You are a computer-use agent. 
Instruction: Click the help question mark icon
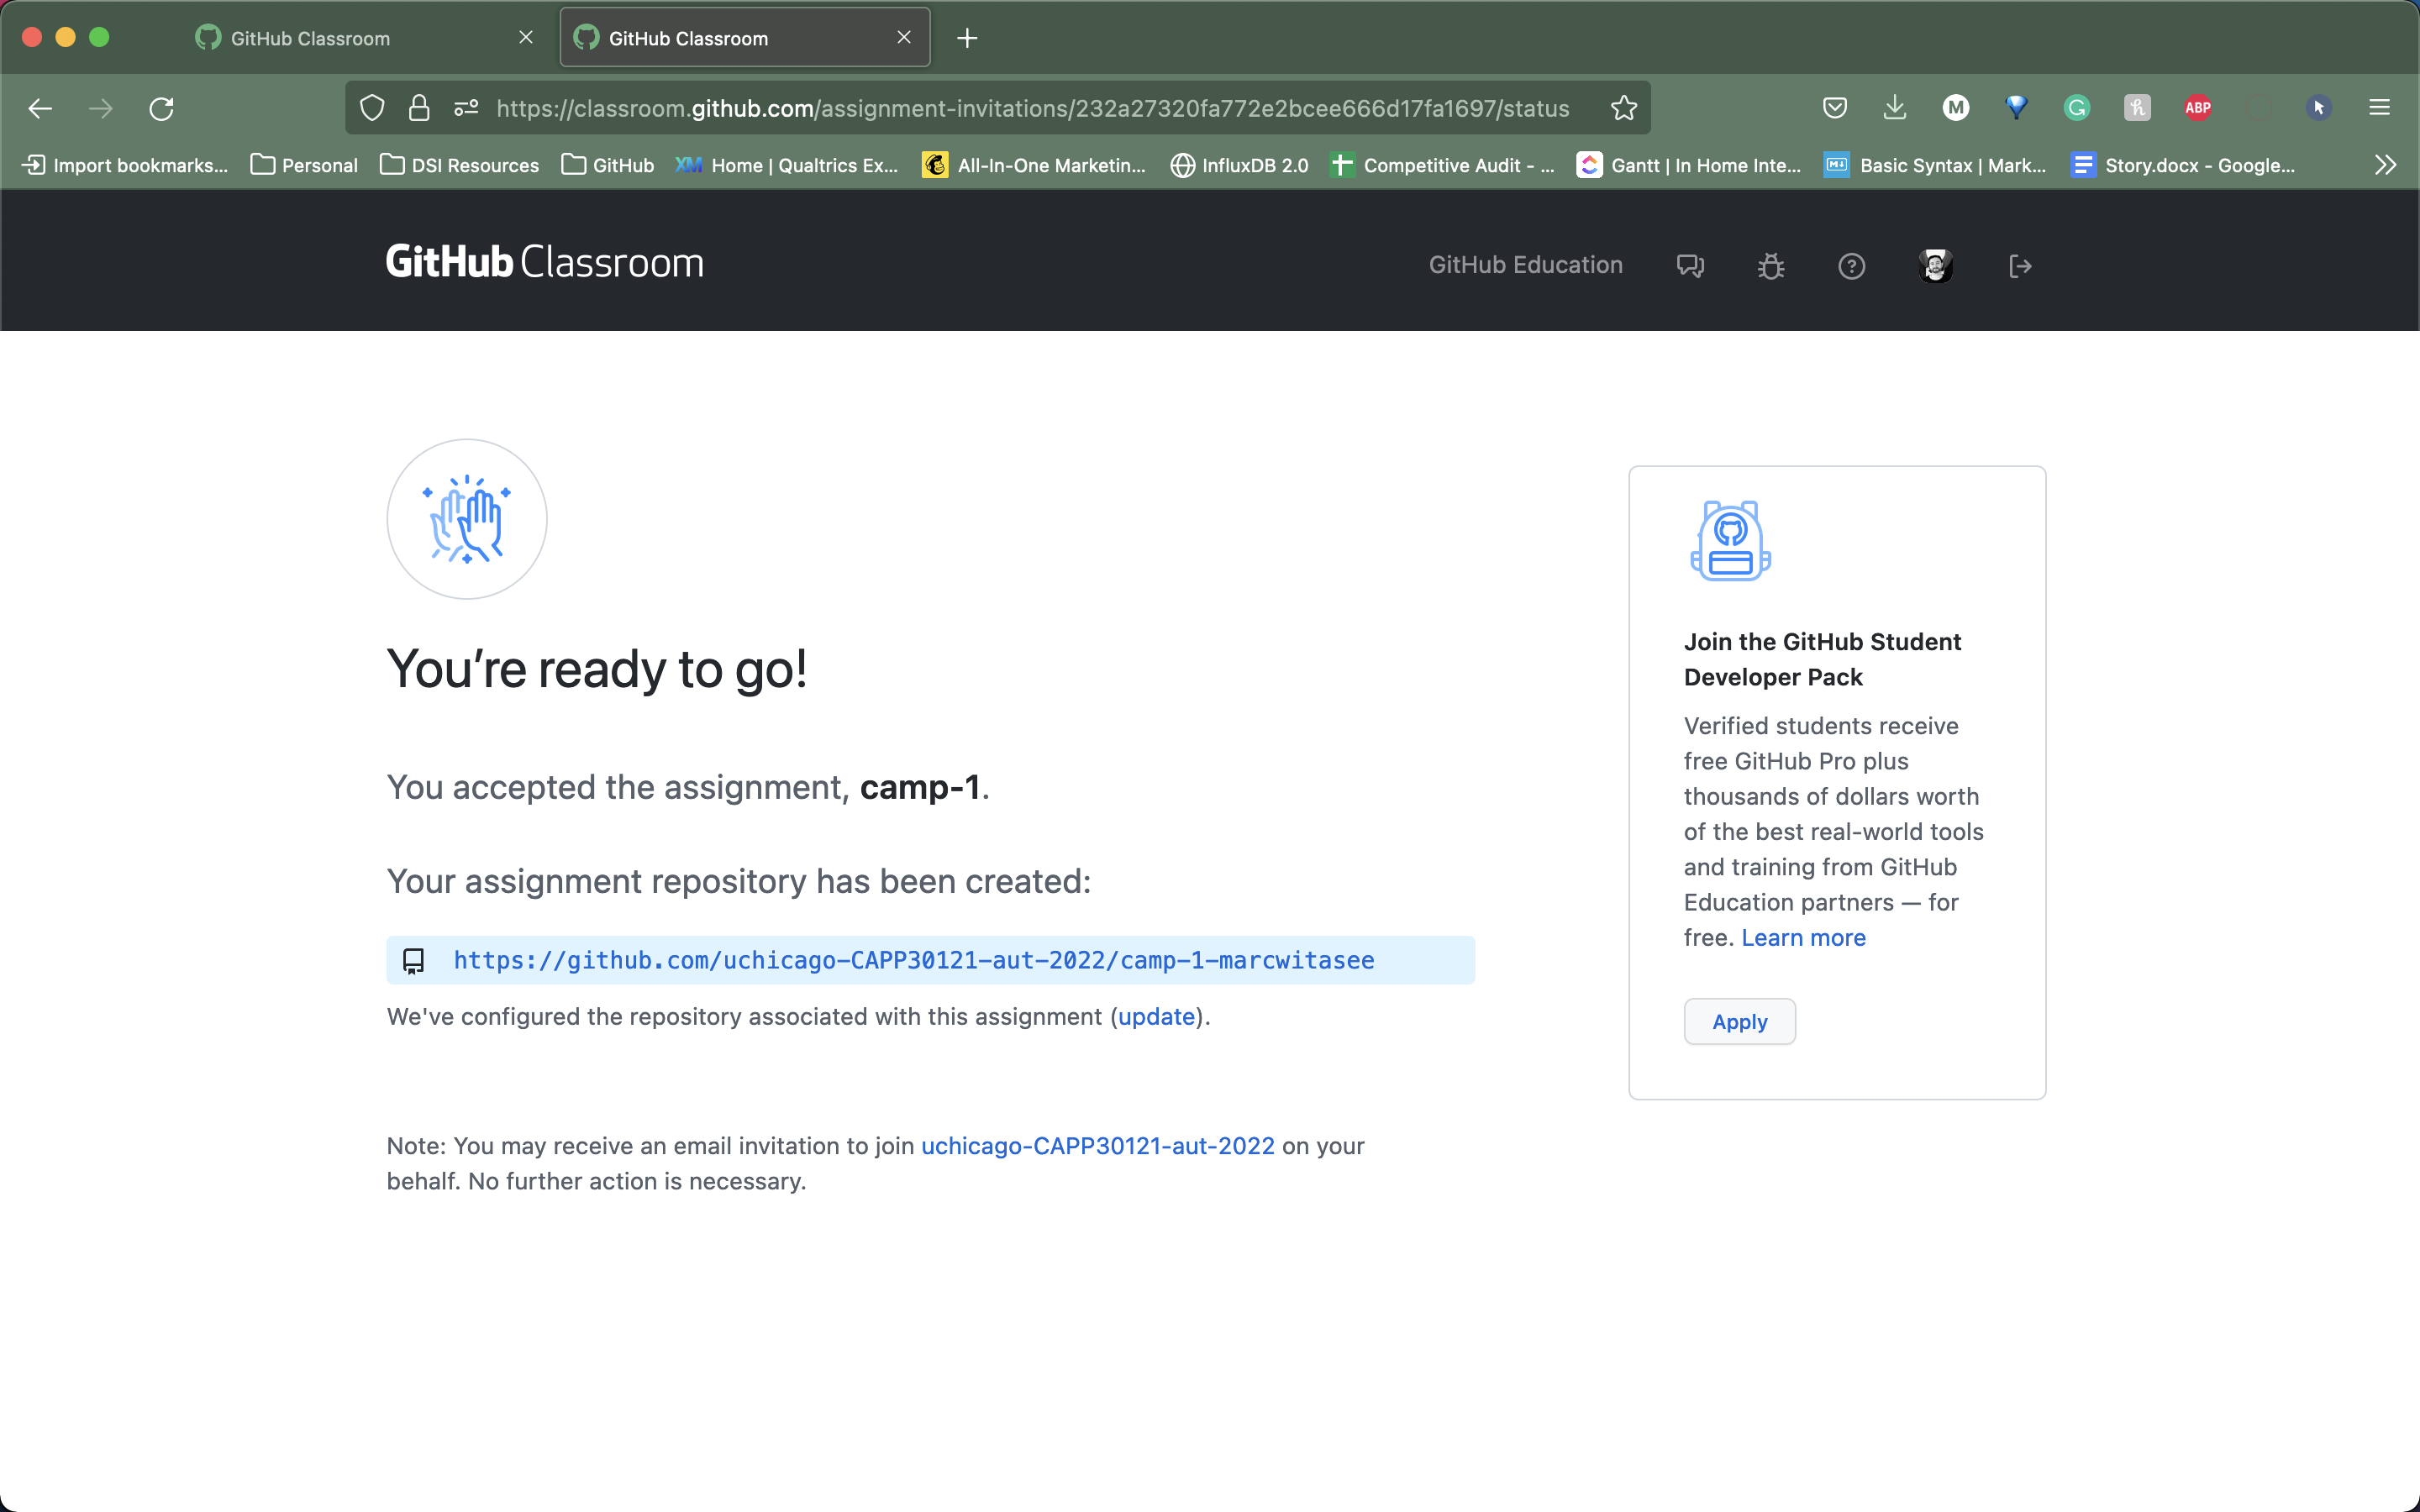pos(1852,265)
